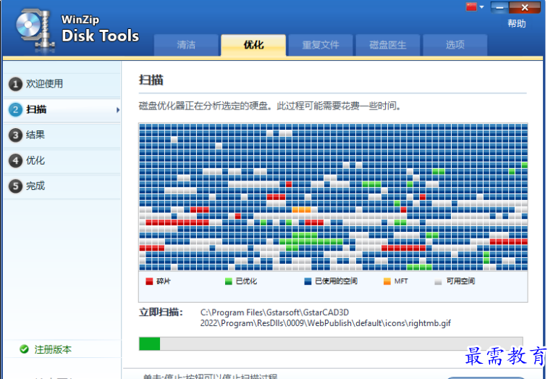
Task: Click the 已使用的空间 legend label
Action: coord(336,281)
